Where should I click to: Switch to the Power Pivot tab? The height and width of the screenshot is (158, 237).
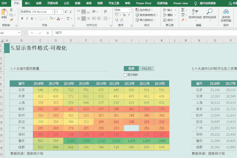click(x=144, y=3)
